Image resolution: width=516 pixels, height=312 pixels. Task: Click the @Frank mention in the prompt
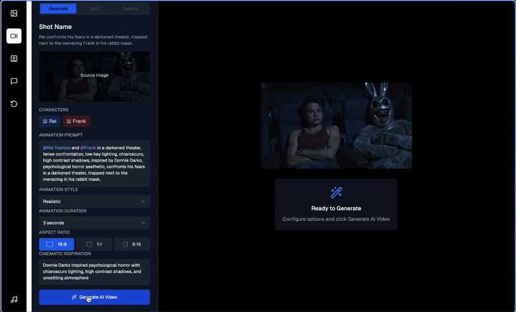pos(88,148)
